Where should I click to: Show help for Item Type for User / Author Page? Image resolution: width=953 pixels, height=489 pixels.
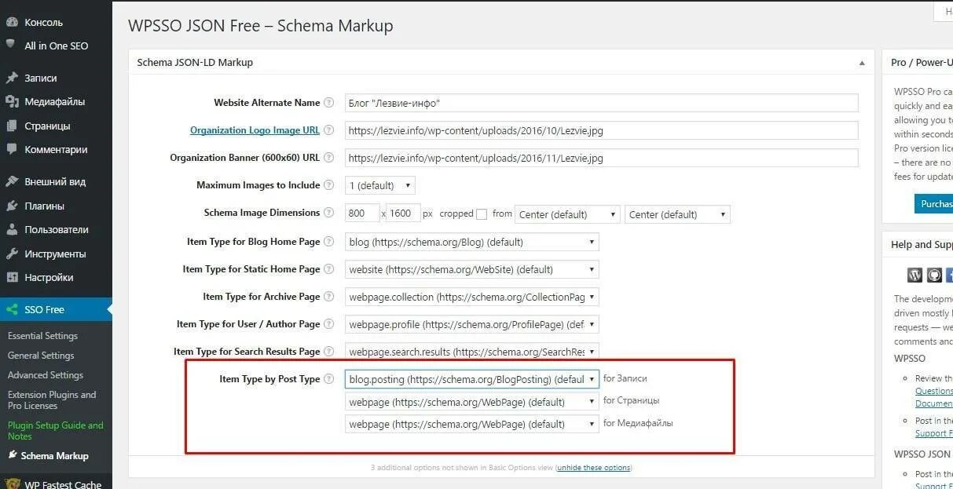coord(329,324)
